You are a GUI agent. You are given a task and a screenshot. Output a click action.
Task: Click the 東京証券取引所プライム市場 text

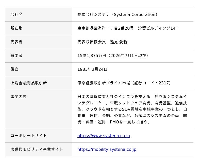pyautogui.click(x=104, y=83)
